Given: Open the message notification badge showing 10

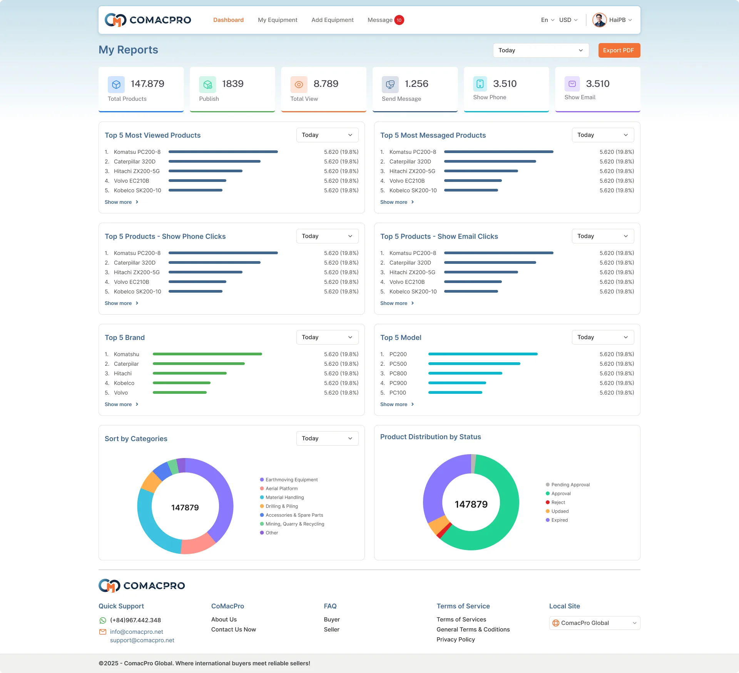Looking at the screenshot, I should 399,20.
